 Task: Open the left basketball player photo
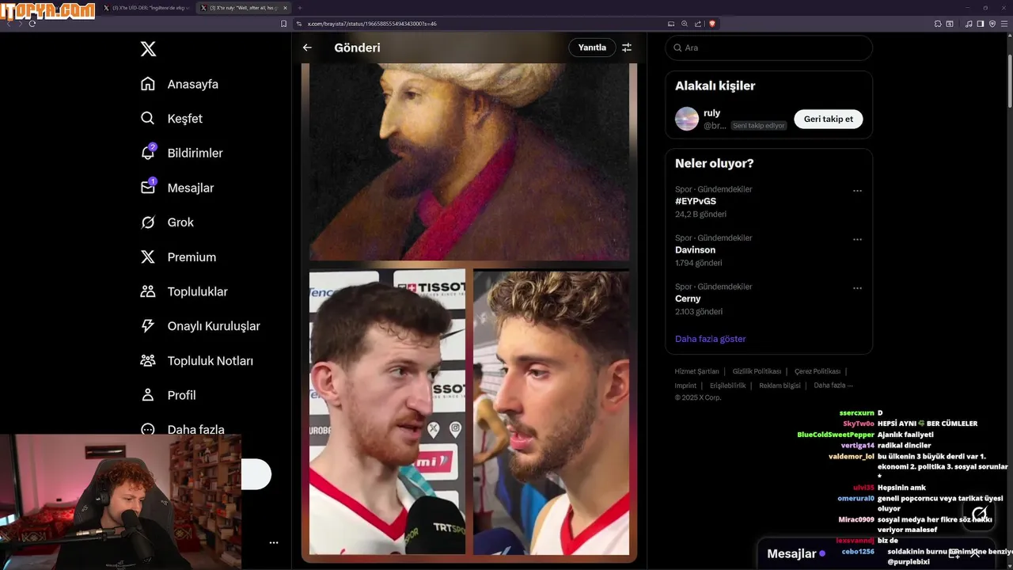pyautogui.click(x=387, y=412)
